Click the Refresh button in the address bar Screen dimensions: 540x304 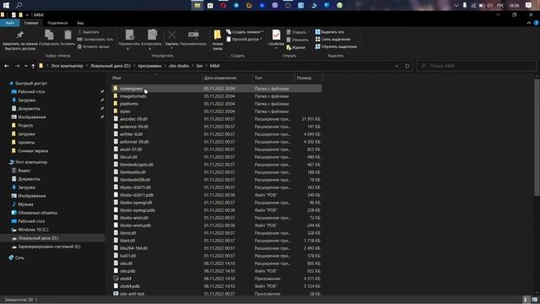coord(408,66)
